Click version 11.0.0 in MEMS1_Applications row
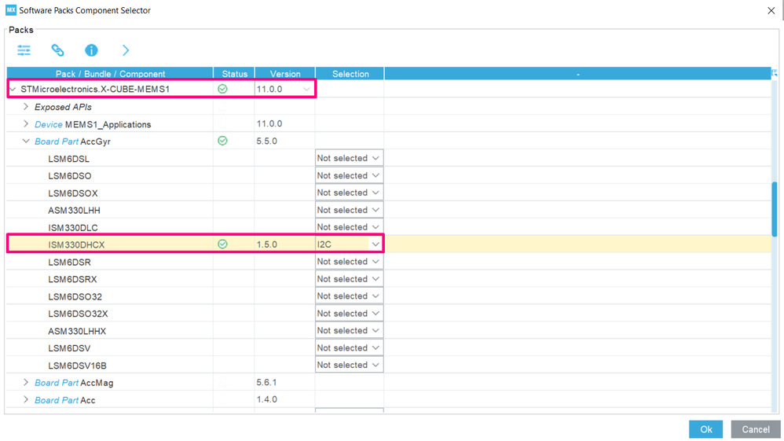 [x=269, y=123]
